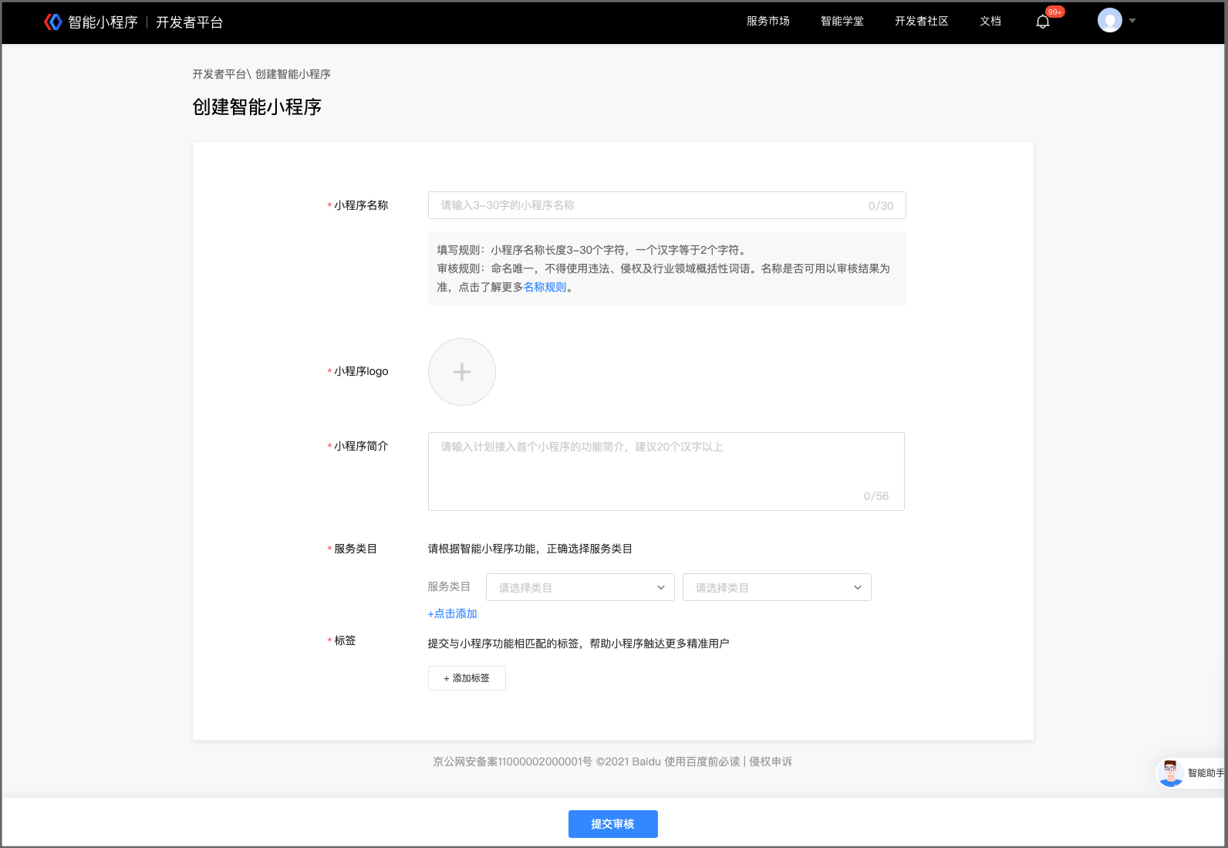
Task: Click the 0/56 character counter
Action: [x=876, y=496]
